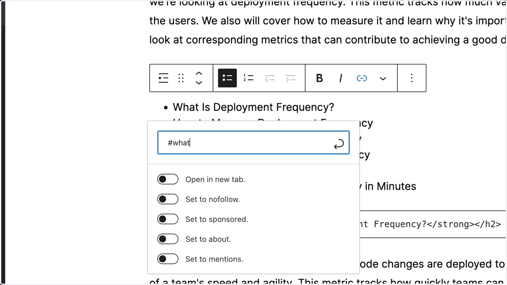Open block options three-dot menu

click(x=412, y=78)
